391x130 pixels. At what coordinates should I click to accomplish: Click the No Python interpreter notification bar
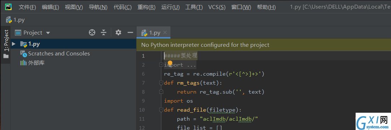click(x=264, y=45)
